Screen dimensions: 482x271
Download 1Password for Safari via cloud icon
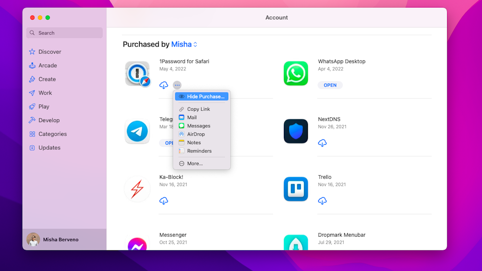[x=164, y=85]
